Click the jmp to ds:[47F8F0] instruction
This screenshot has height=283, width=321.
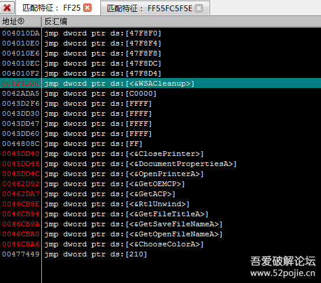[103, 33]
